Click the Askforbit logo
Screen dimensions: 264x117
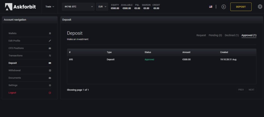[x=20, y=7]
